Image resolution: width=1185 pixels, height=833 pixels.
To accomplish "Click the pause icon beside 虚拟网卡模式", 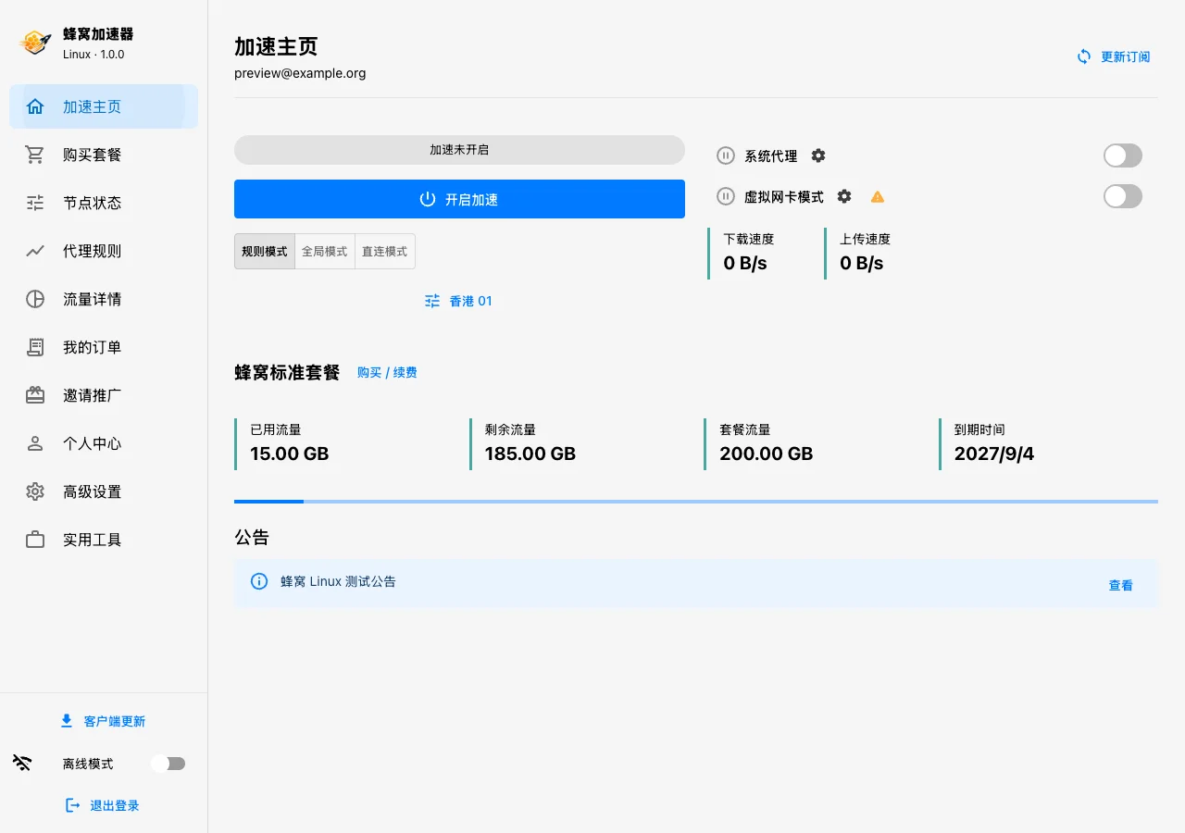I will [x=727, y=196].
